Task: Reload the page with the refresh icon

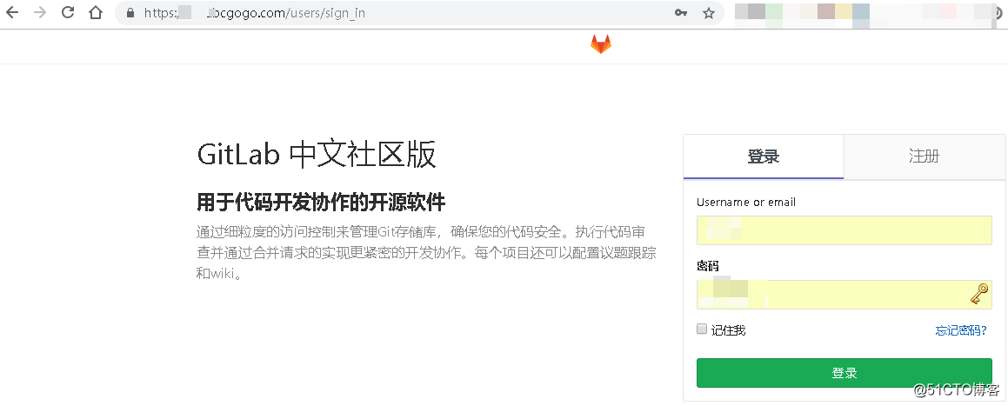Action: click(x=68, y=12)
